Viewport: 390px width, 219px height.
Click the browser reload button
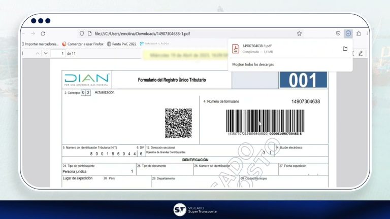tap(43, 33)
